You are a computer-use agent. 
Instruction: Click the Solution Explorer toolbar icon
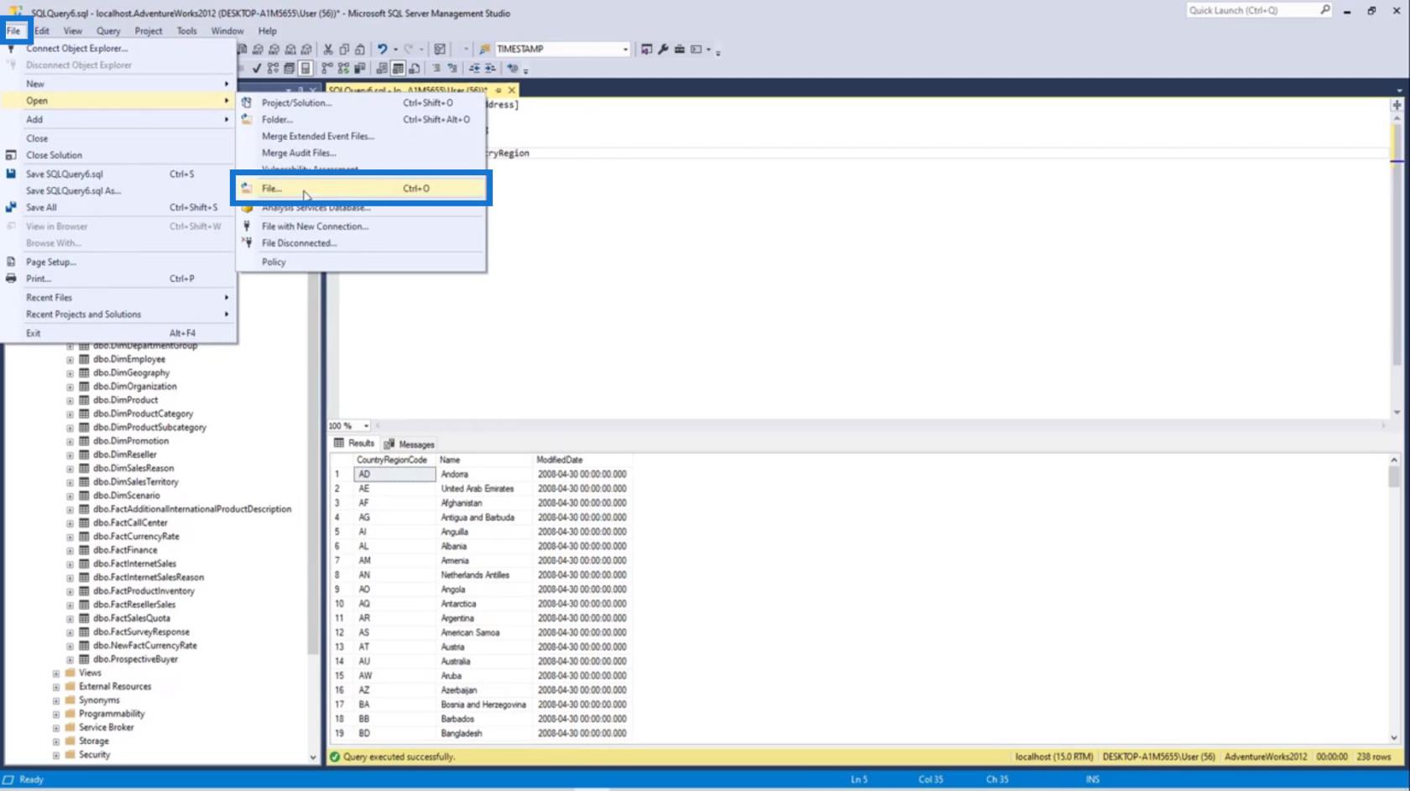[x=646, y=49]
